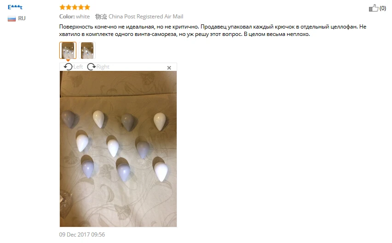392x243 pixels.
Task: Select the first review photo thumbnail
Action: pyautogui.click(x=68, y=50)
